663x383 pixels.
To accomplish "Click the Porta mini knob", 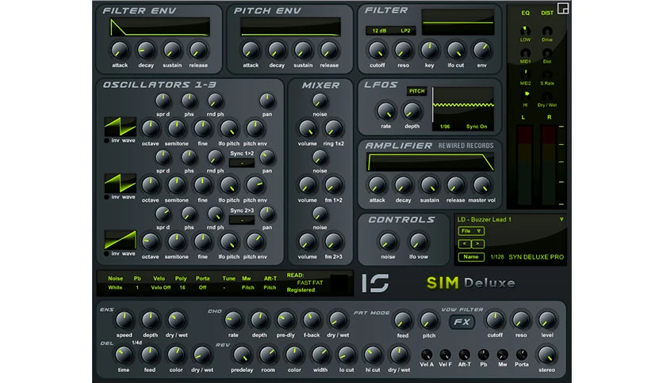I will point(521,355).
